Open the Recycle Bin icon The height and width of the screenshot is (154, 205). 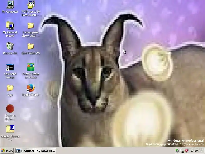[10, 46]
